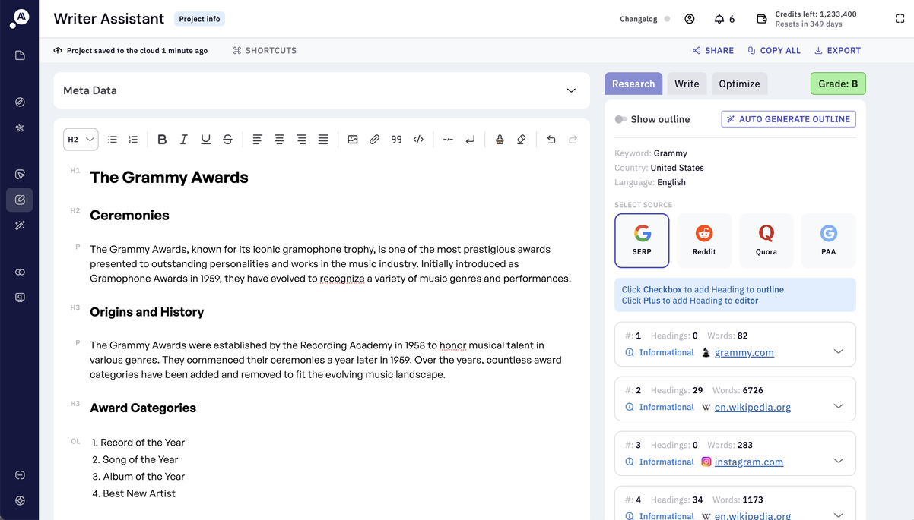Open the Optimize tab
This screenshot has width=914, height=520.
[739, 84]
